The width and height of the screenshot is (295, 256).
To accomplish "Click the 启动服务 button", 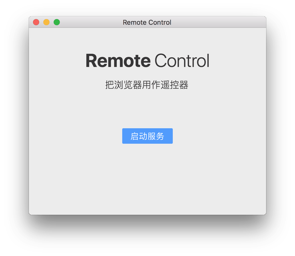I will (x=147, y=136).
